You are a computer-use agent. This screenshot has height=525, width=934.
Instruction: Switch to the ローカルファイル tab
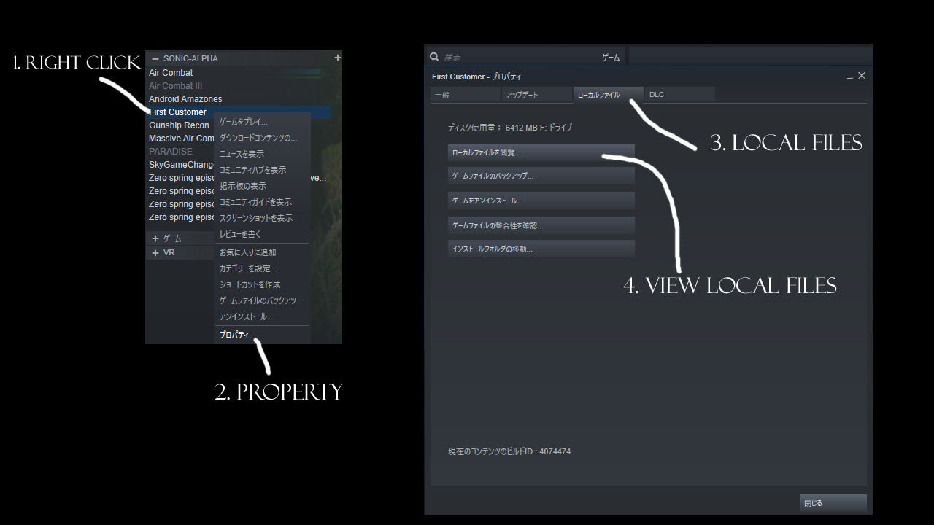pyautogui.click(x=608, y=95)
